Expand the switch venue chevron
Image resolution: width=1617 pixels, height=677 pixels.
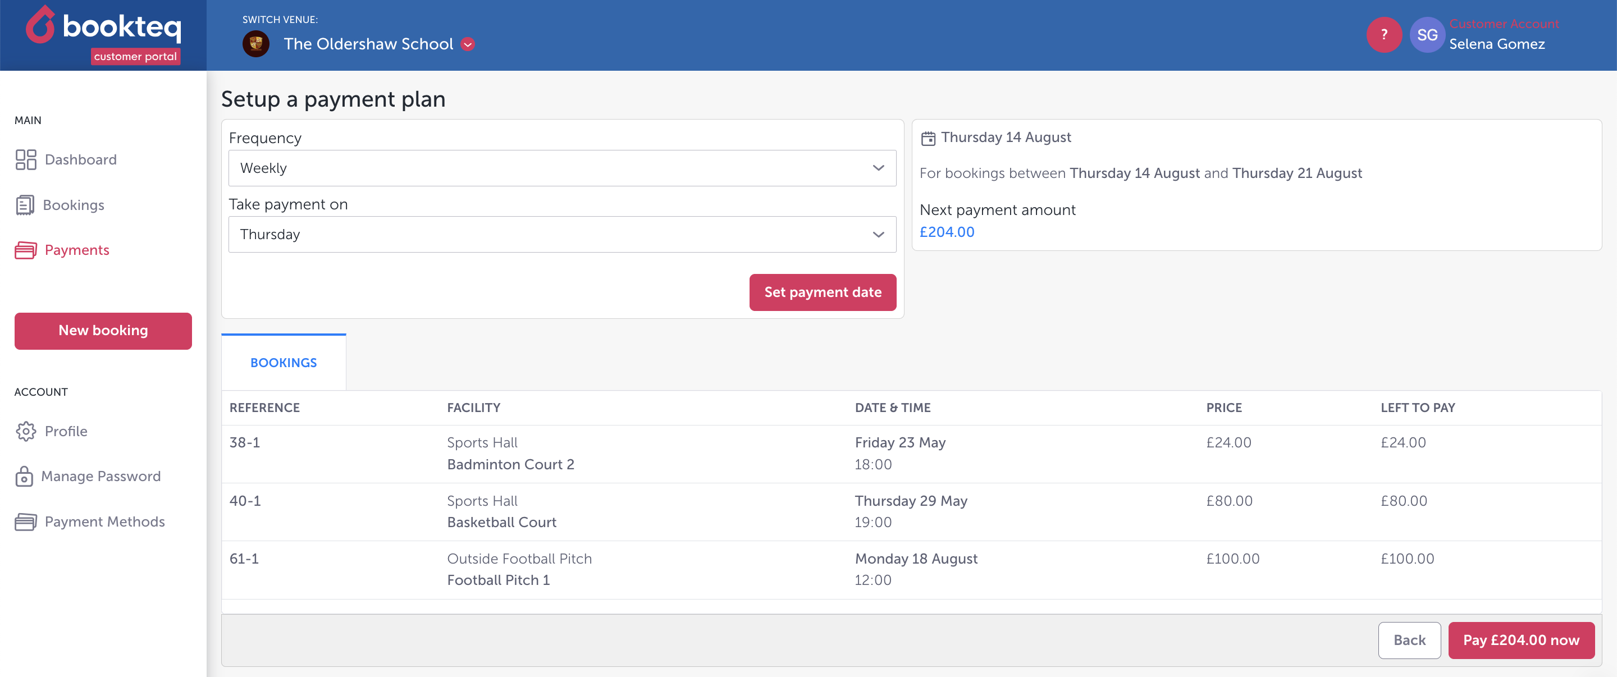tap(468, 44)
